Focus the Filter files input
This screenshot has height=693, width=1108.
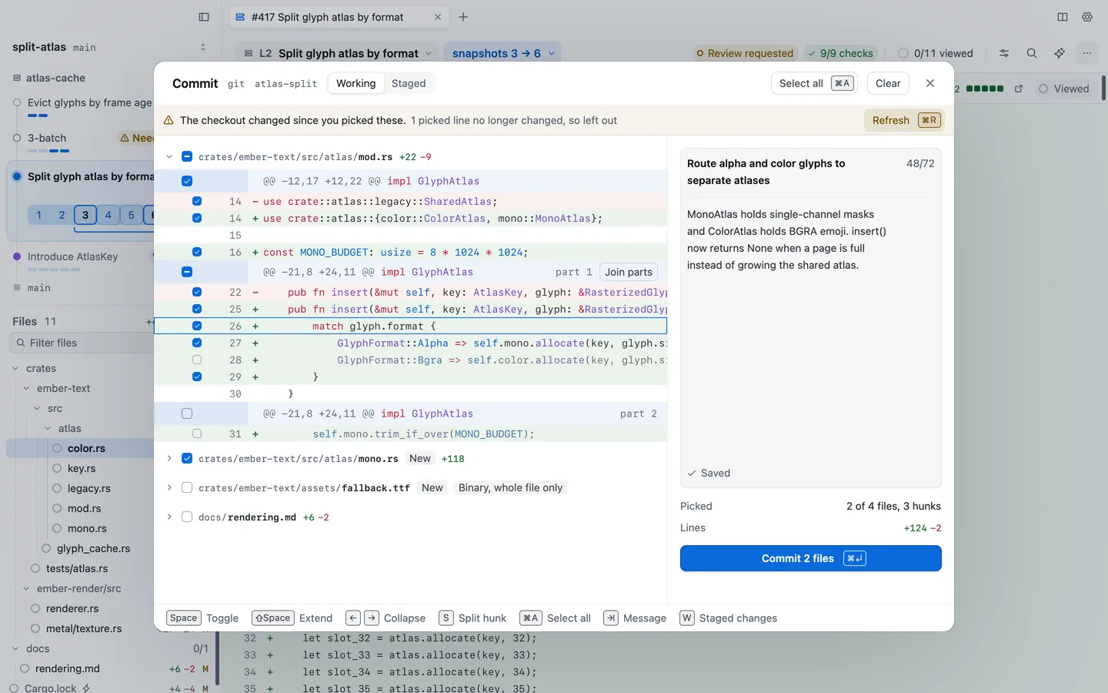tap(83, 343)
